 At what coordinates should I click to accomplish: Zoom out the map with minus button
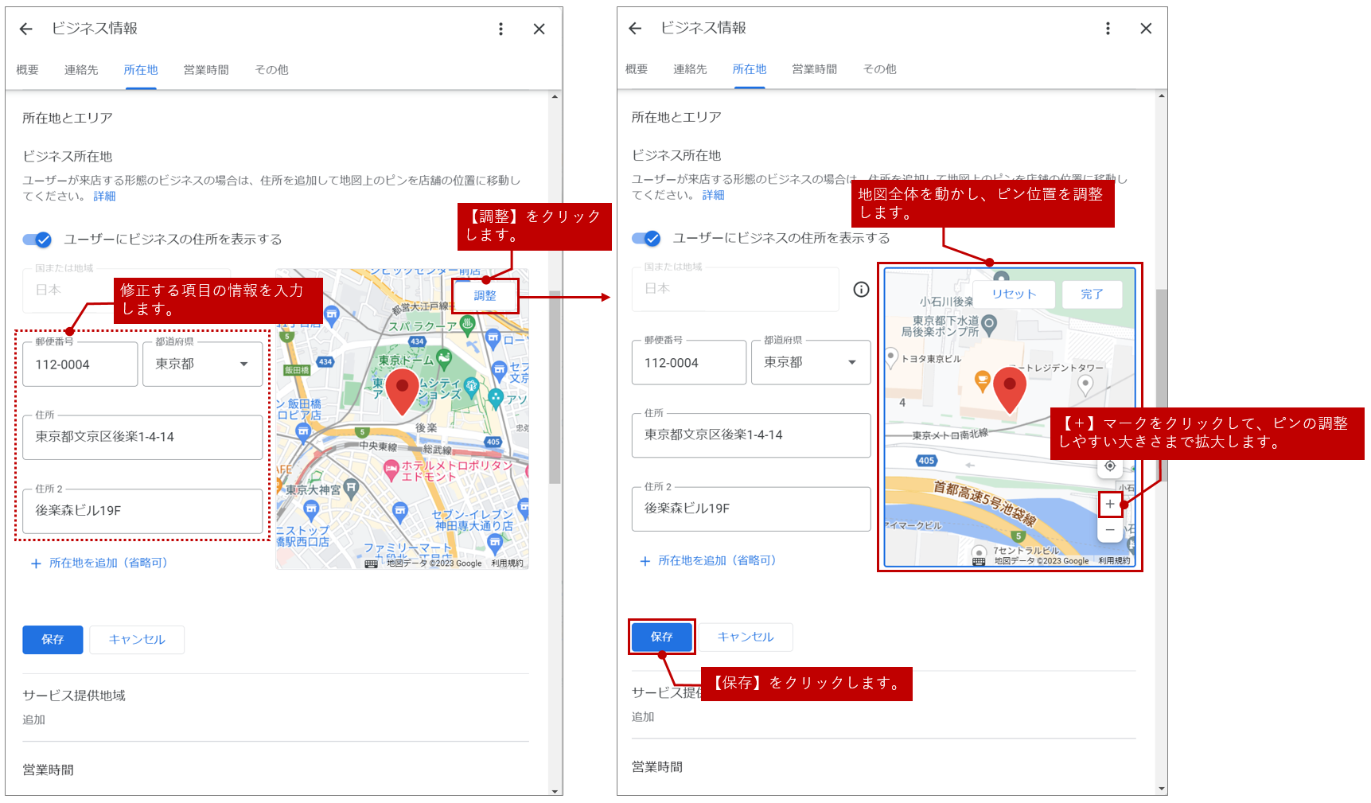pyautogui.click(x=1109, y=530)
